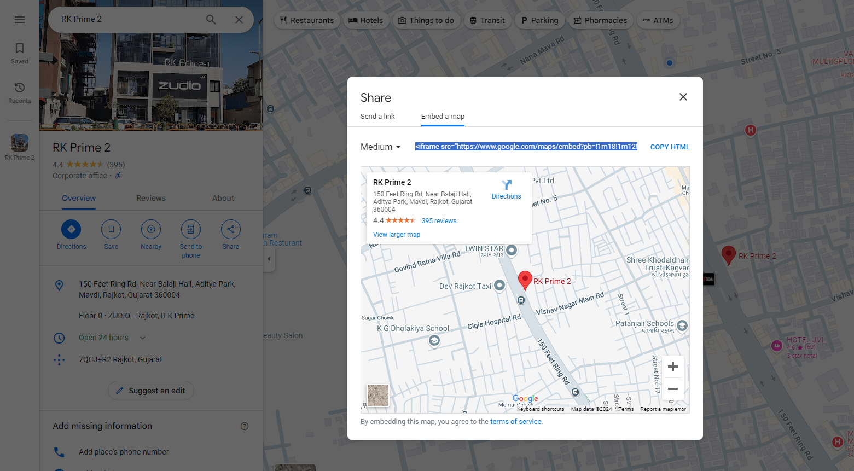Click the Send to phone icon
854x471 pixels.
(190, 229)
